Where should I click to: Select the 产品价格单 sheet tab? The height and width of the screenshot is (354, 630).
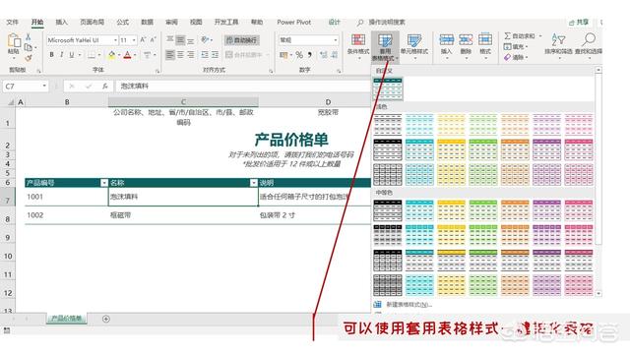point(66,319)
